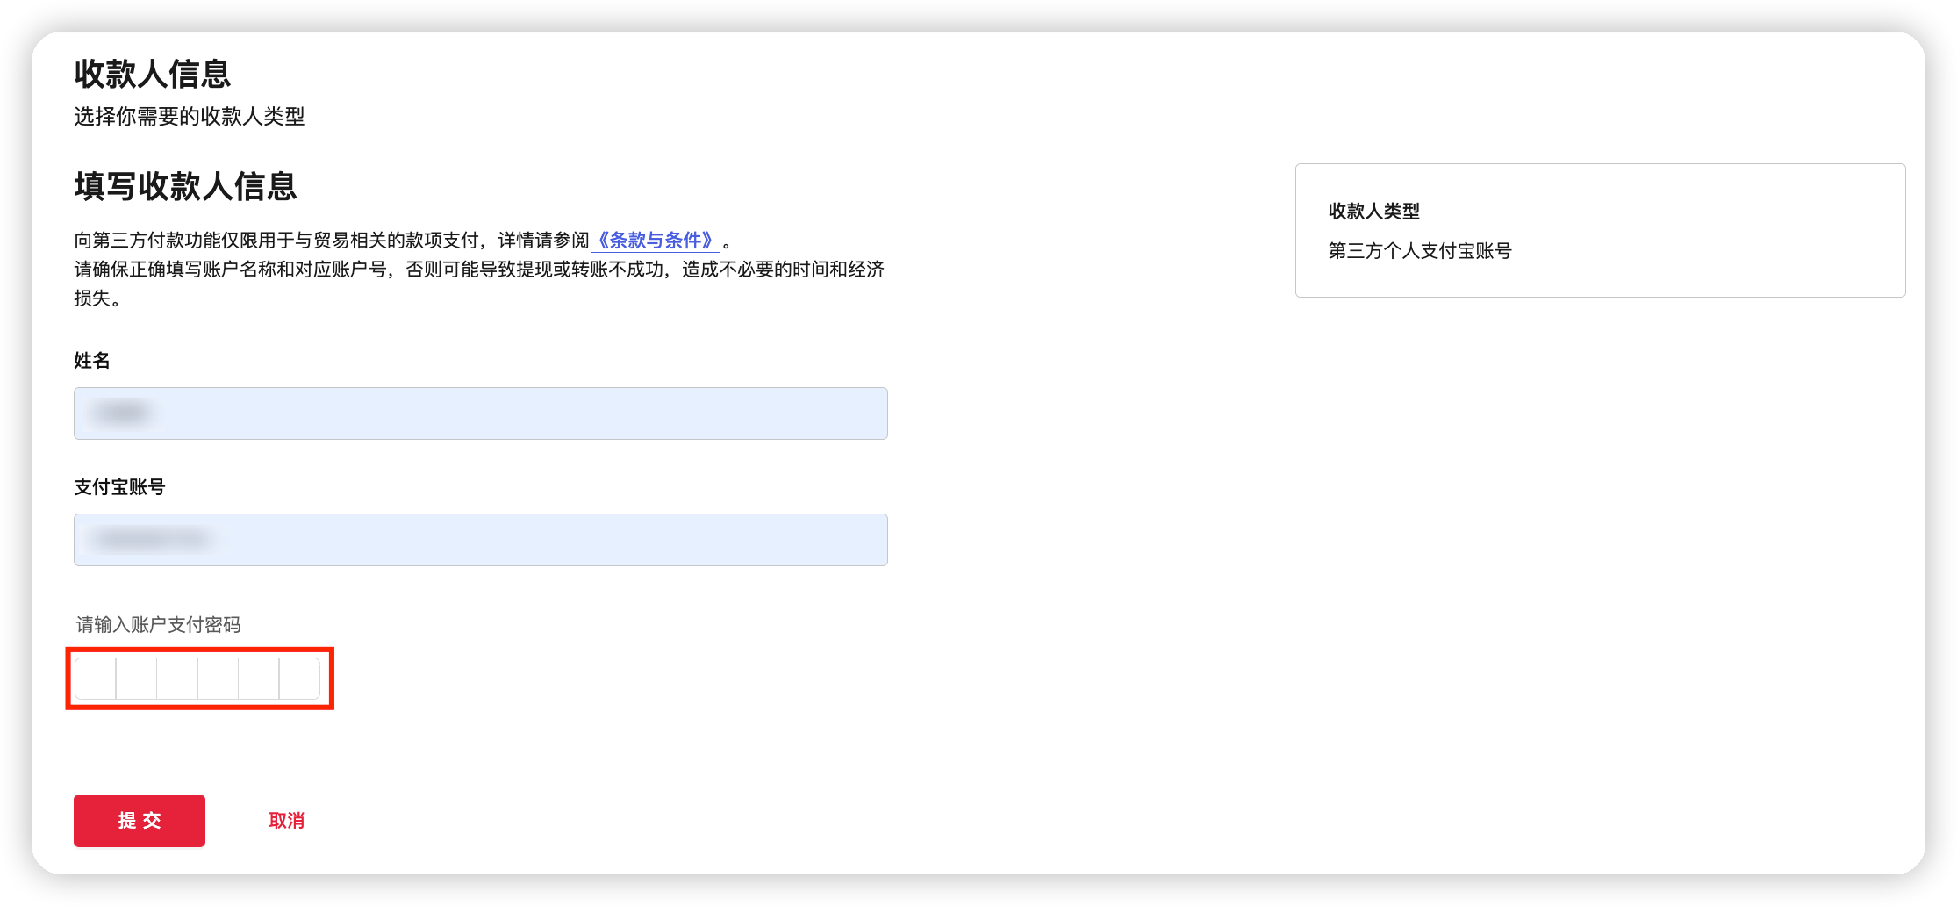
Task: Click the 取消 cancel link
Action: pyautogui.click(x=286, y=820)
